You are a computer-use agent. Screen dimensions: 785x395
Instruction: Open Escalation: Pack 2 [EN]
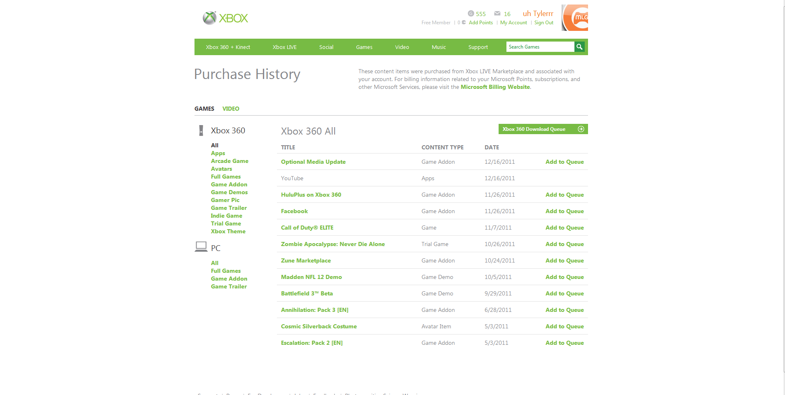[x=312, y=343]
